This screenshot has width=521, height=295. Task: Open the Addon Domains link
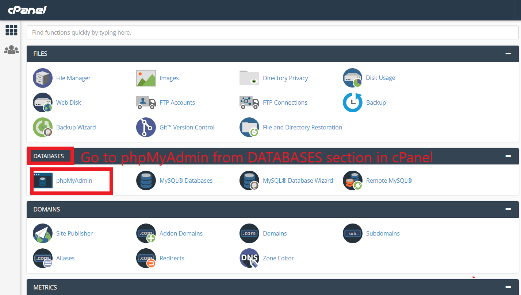tap(181, 233)
